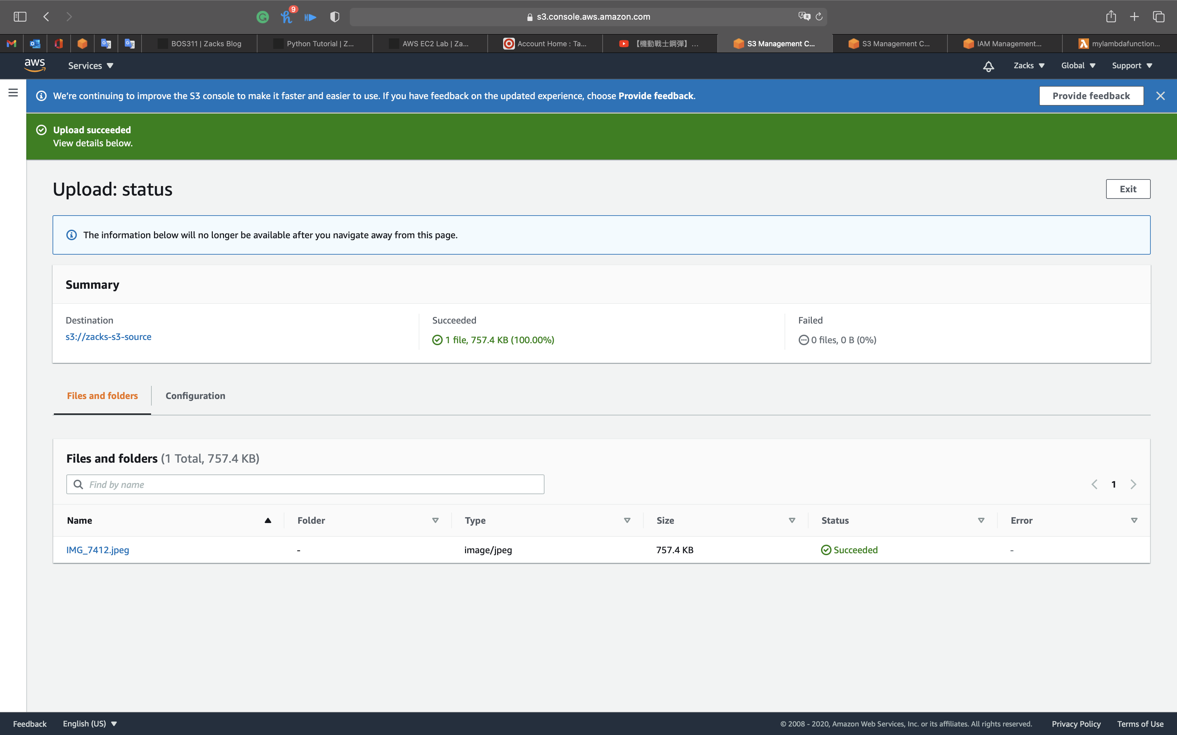
Task: Click the AWS logo home icon
Action: 34,65
